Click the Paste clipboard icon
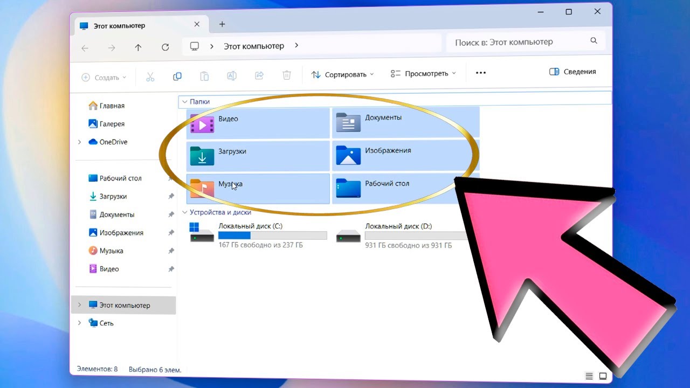 click(x=204, y=76)
